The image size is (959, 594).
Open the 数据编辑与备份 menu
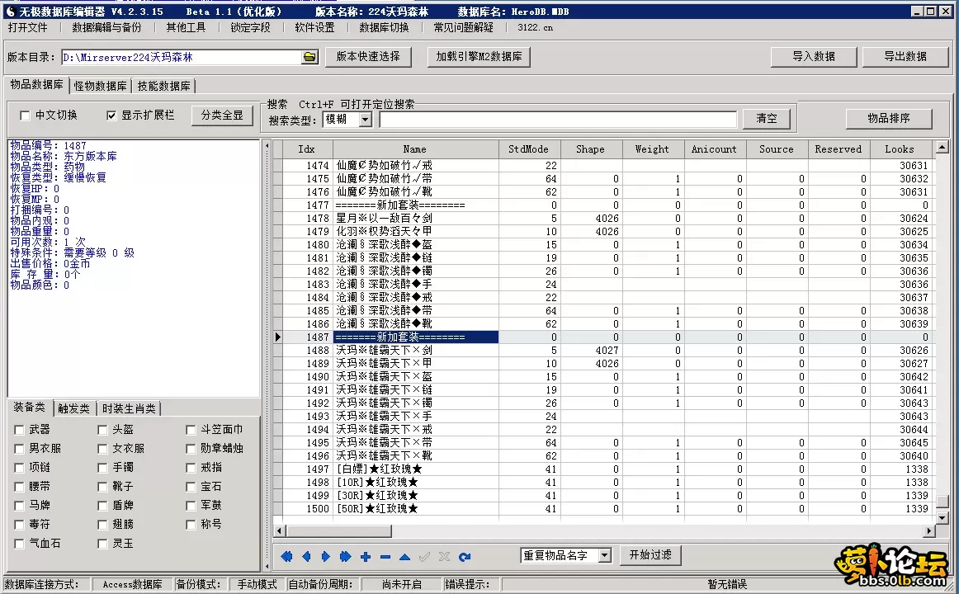(x=106, y=27)
